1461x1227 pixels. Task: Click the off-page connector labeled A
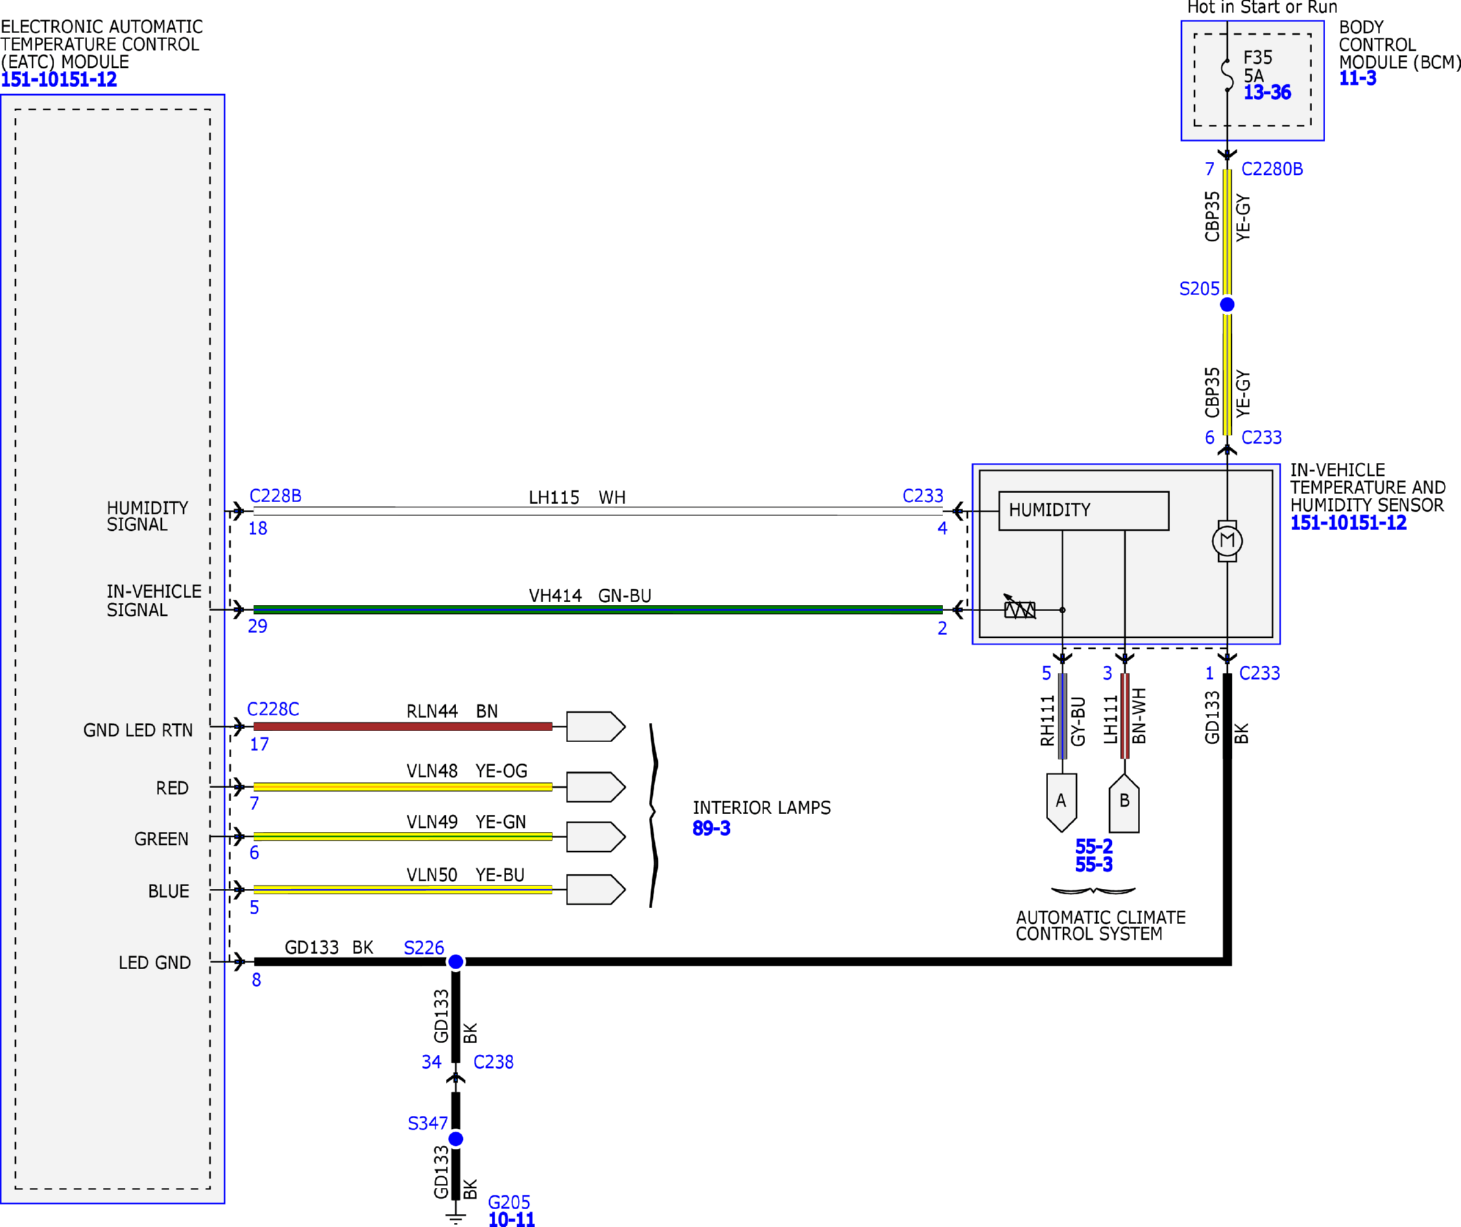(1062, 802)
